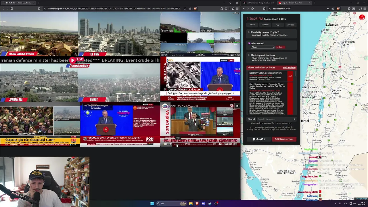Open Brave browser from the taskbar
The height and width of the screenshot is (207, 368).
click(x=197, y=204)
